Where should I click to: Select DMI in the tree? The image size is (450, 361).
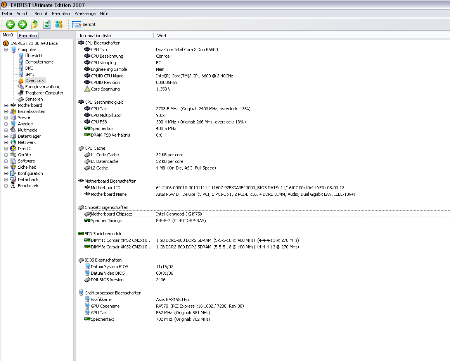tap(29, 68)
